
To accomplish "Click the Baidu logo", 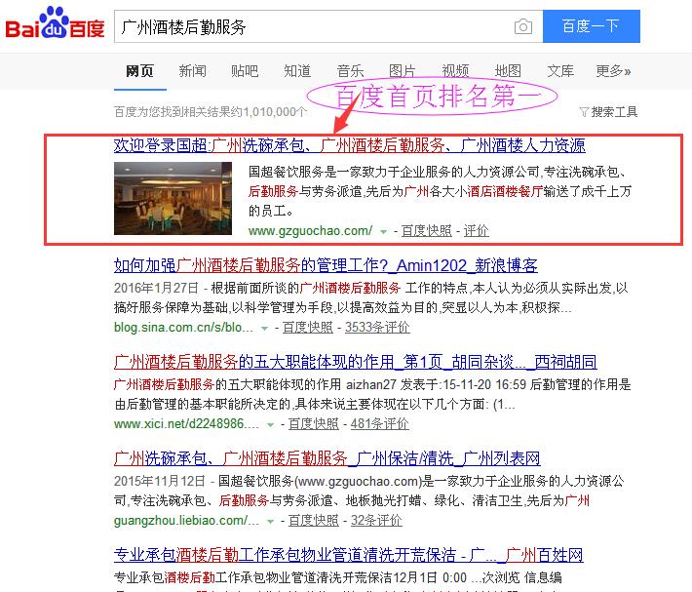I will pos(55,23).
